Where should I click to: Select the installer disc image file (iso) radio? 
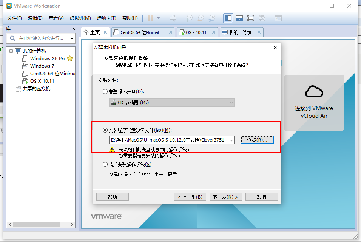(x=105, y=130)
